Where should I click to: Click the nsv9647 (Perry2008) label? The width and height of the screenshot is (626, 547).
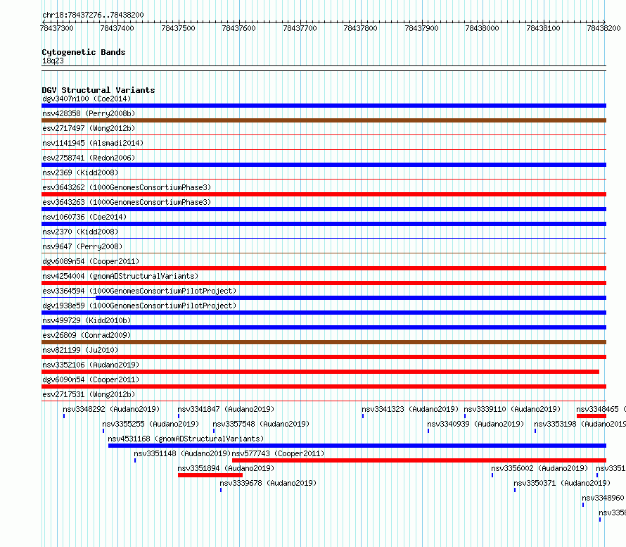pos(82,246)
